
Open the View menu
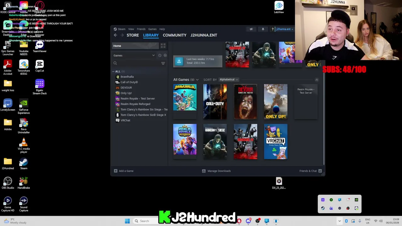pos(131,29)
